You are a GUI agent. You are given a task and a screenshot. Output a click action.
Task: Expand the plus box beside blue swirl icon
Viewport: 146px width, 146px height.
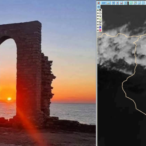[x=98, y=28]
